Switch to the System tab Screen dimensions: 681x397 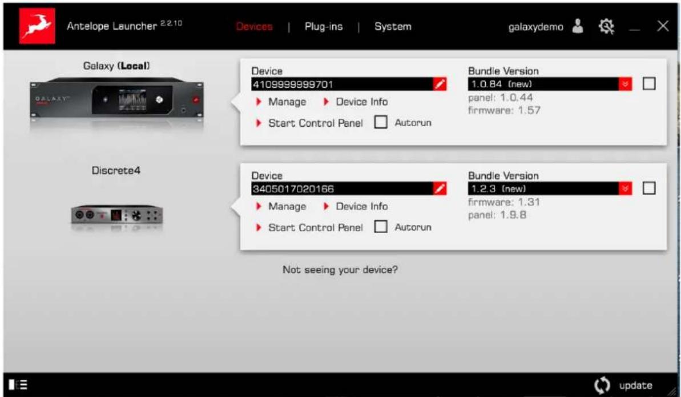(393, 26)
